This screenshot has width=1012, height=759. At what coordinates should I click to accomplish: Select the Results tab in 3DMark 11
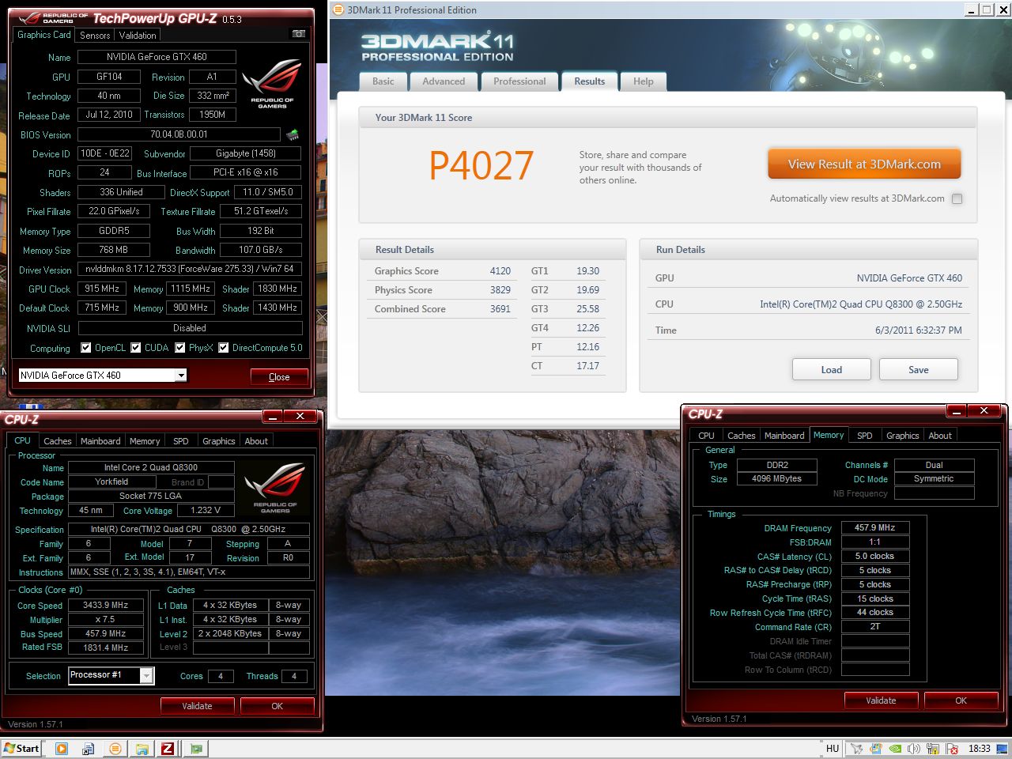(590, 81)
